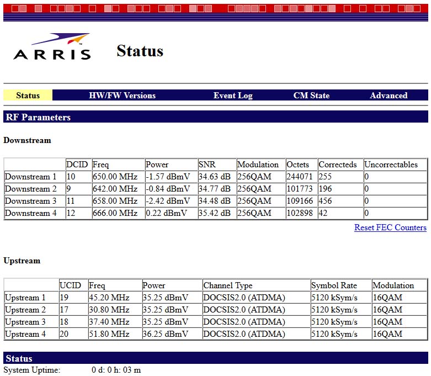Click the SNR column header
The image size is (431, 376).
[207, 165]
